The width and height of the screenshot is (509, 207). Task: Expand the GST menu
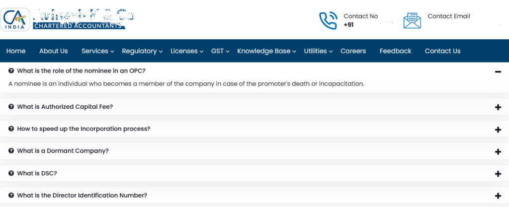[220, 51]
